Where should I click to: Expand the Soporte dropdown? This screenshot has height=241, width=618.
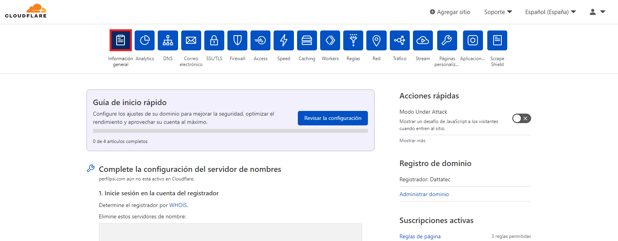click(x=498, y=12)
